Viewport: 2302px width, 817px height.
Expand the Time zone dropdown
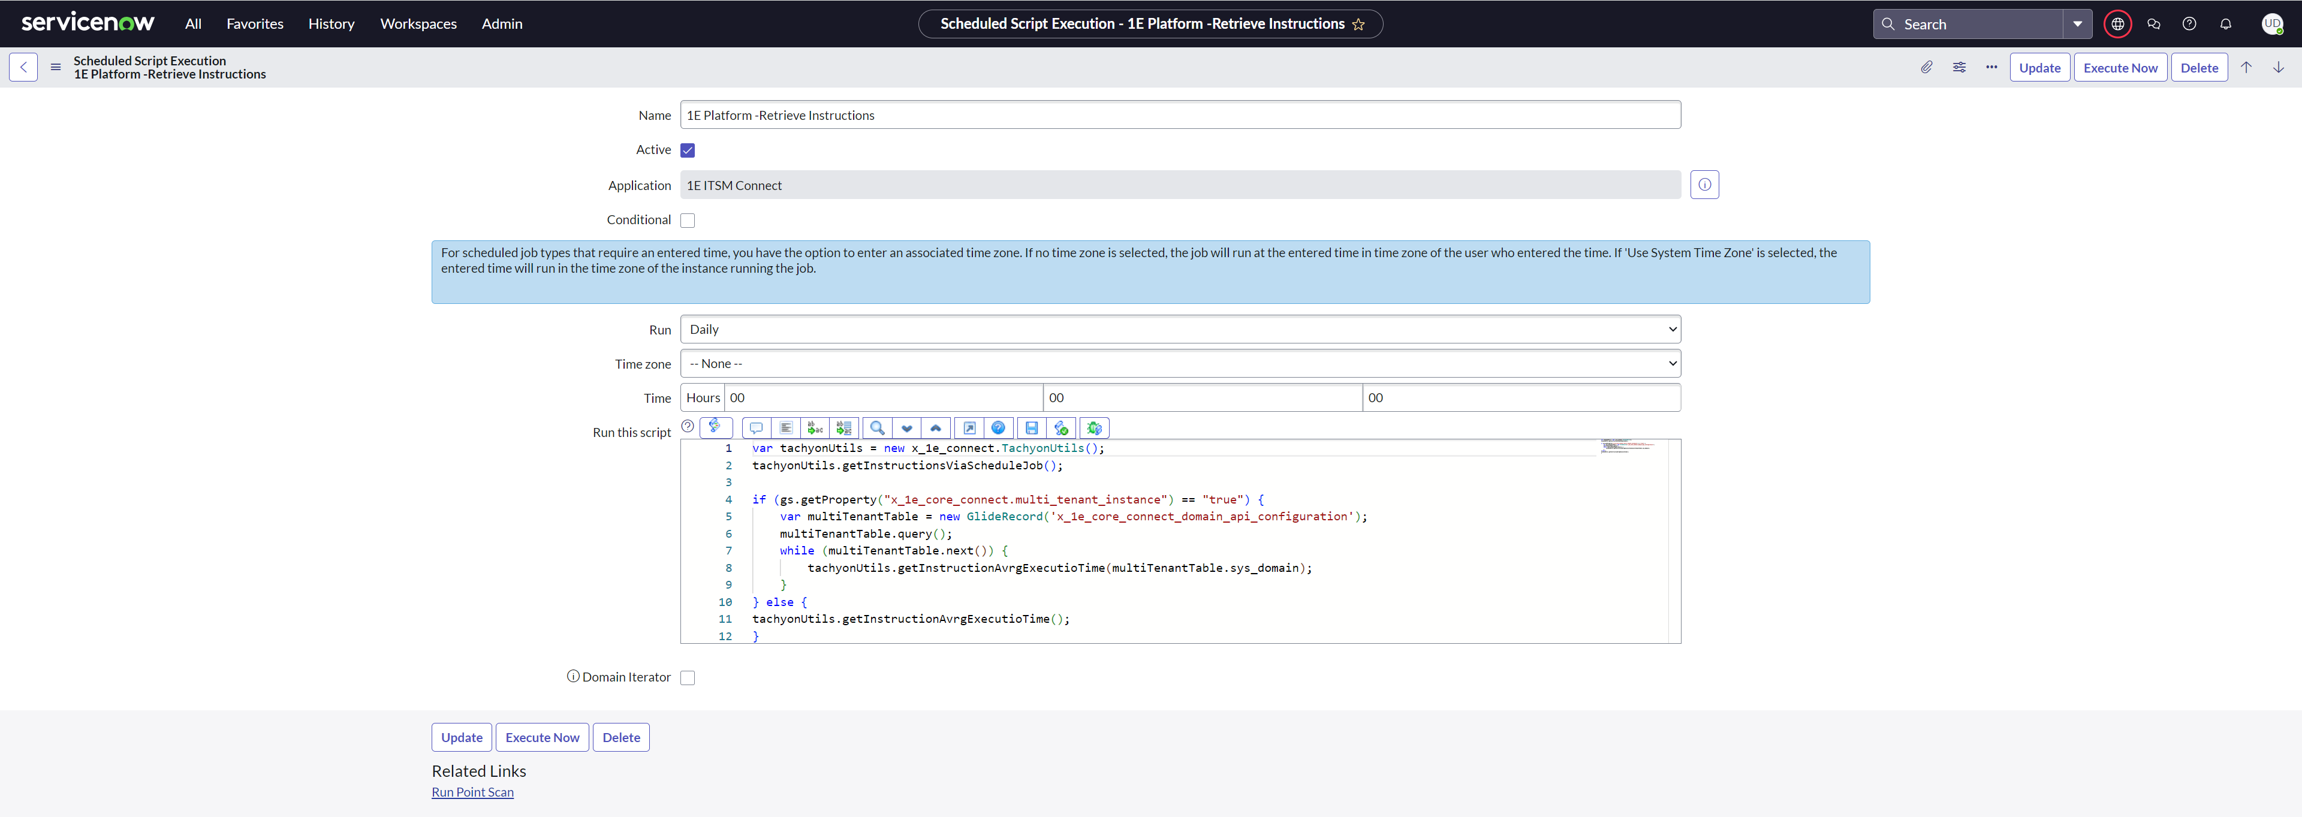click(1180, 364)
